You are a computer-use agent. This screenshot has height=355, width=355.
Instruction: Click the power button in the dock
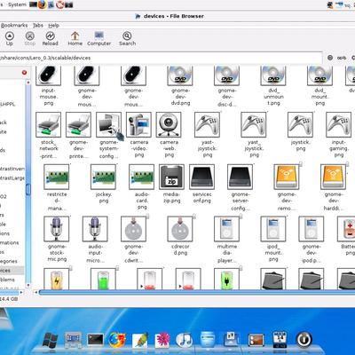(304, 340)
